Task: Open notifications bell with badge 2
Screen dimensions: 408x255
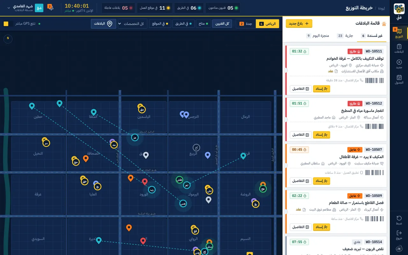Action: coord(50,7)
